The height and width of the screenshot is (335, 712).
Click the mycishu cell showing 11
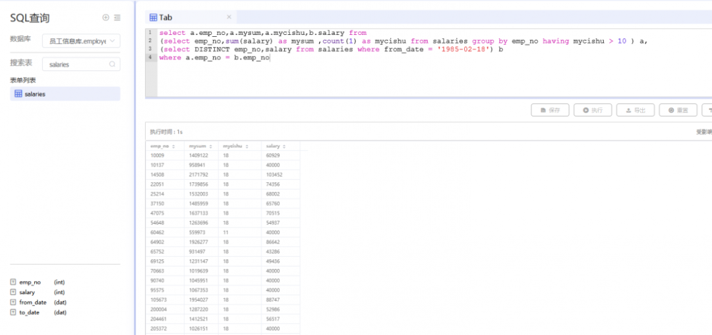click(240, 232)
